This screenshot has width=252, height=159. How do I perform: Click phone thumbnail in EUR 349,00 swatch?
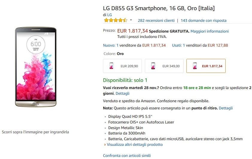[153, 66]
